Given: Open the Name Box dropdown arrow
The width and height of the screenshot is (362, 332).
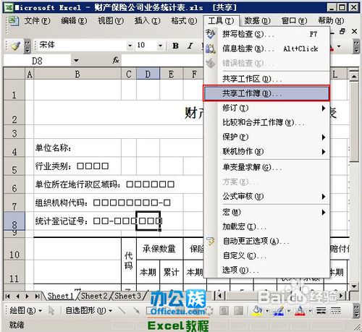Looking at the screenshot, I should 76,61.
